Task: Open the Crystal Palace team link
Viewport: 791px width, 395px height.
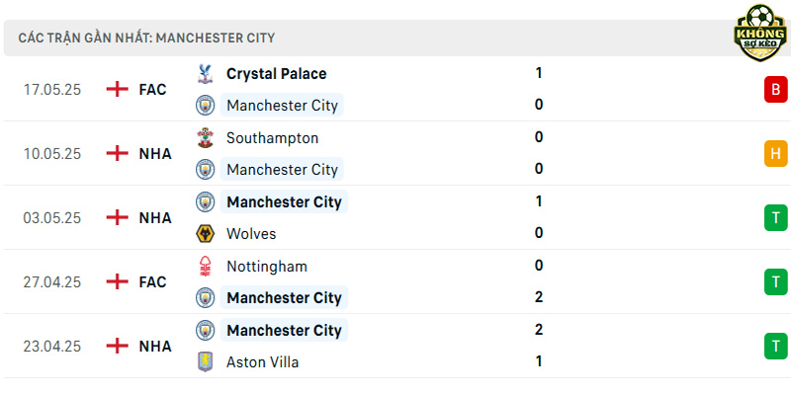Action: pos(277,73)
